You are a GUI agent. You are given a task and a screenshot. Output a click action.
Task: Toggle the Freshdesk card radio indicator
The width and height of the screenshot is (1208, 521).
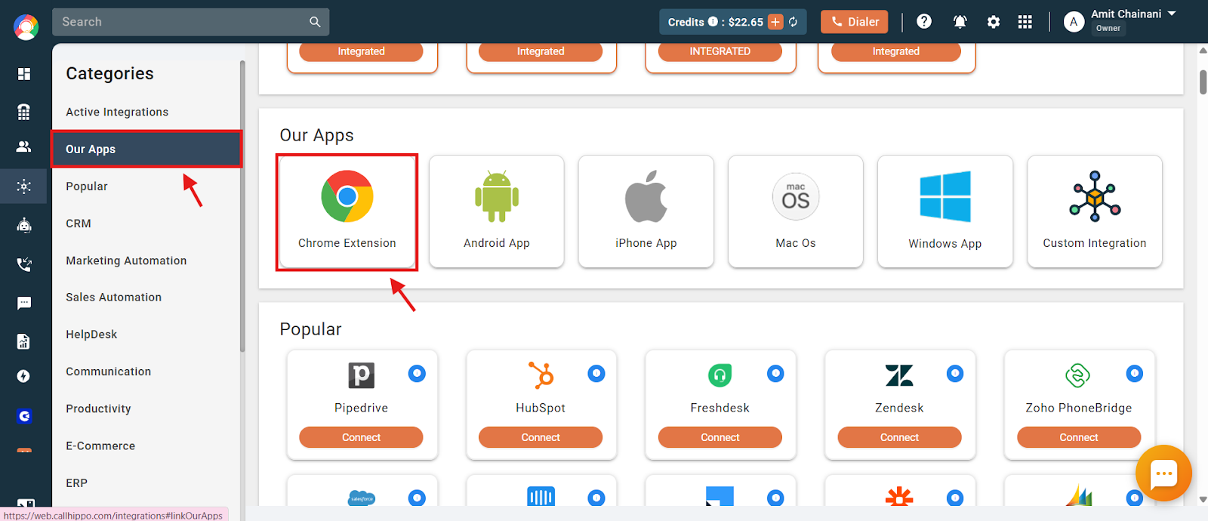775,373
